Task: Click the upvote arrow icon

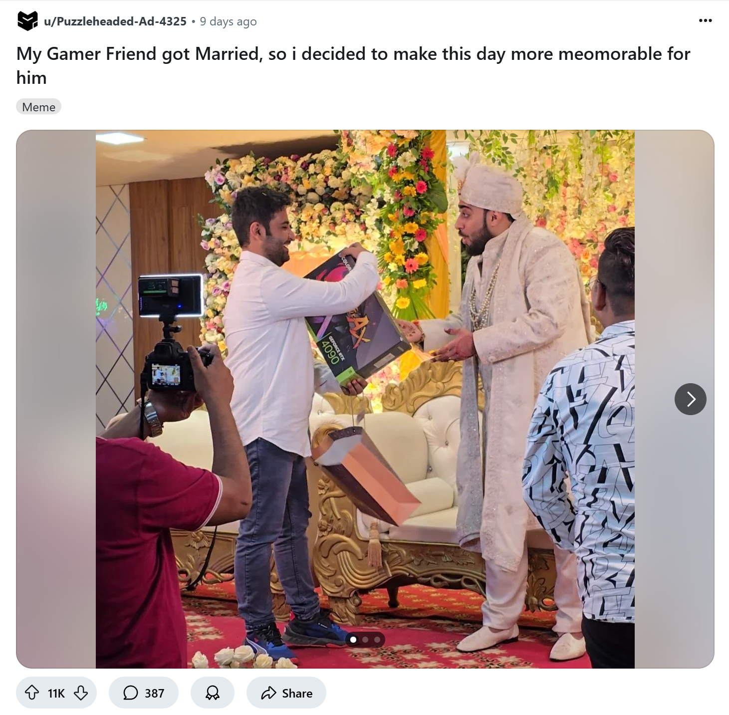Action: point(32,693)
